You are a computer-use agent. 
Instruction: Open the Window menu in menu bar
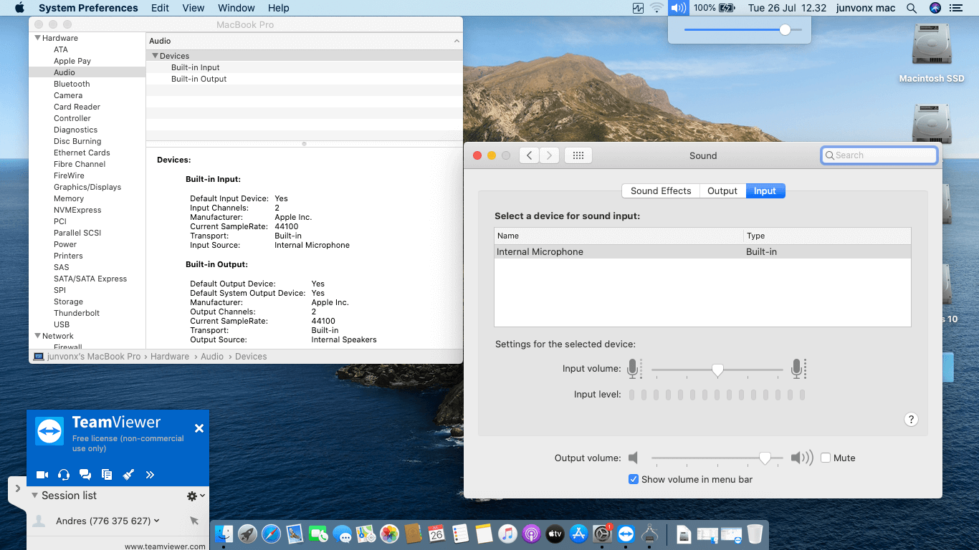(x=236, y=8)
